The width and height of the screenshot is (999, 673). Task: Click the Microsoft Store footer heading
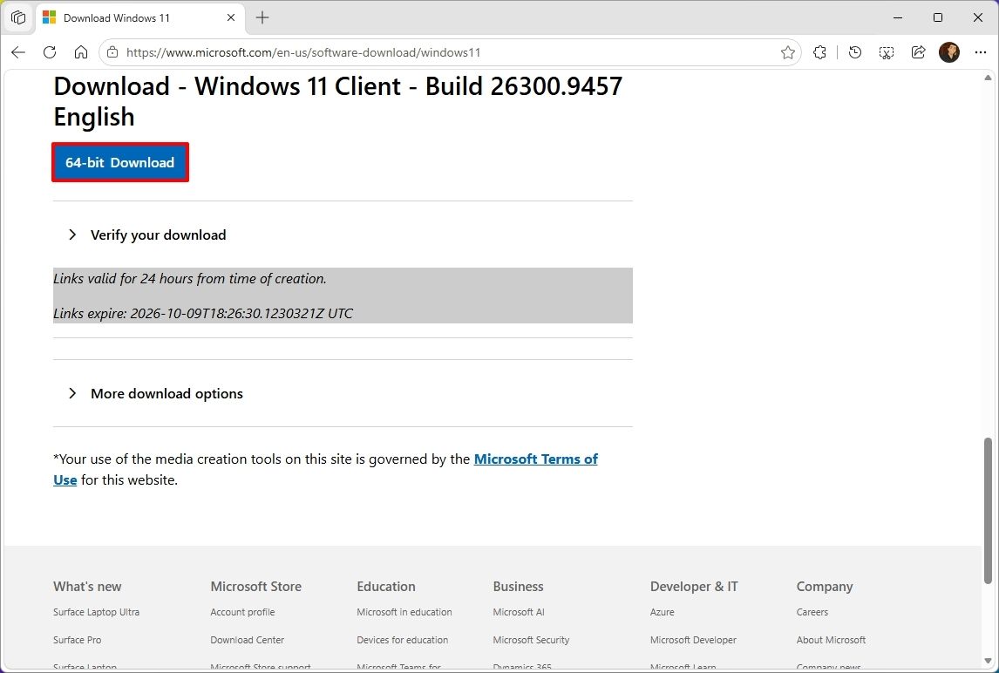tap(256, 587)
